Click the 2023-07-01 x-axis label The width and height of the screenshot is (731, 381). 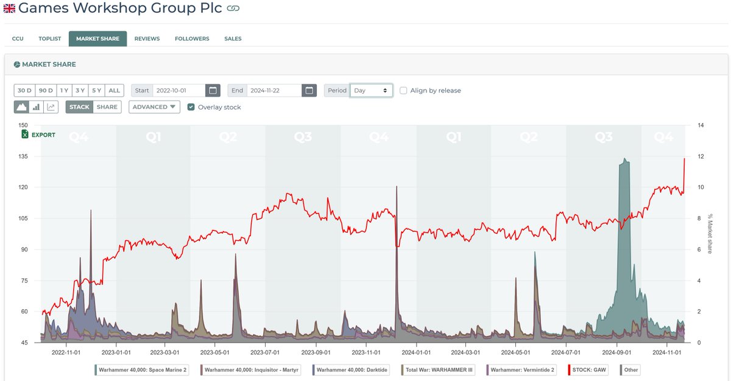(x=266, y=352)
